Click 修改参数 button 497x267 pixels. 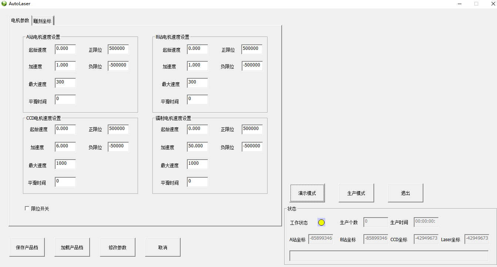118,247
